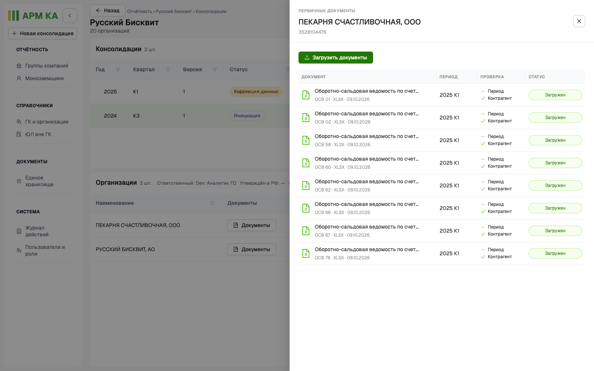This screenshot has width=594, height=371.
Task: Click the ОСВ 60 document title
Action: (366, 159)
